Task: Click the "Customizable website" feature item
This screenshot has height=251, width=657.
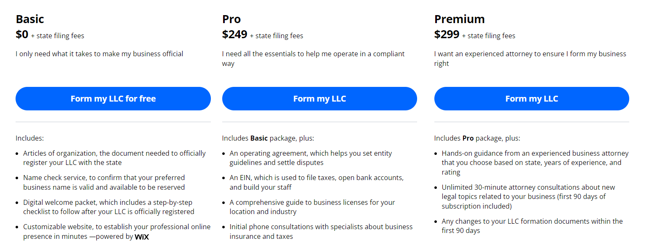Action: pyautogui.click(x=117, y=232)
